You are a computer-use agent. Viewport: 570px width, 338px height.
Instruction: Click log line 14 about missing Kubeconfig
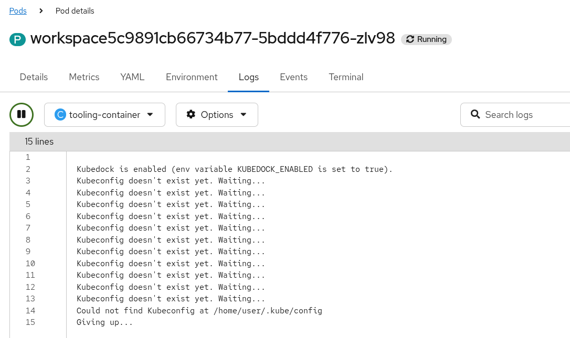pyautogui.click(x=199, y=311)
